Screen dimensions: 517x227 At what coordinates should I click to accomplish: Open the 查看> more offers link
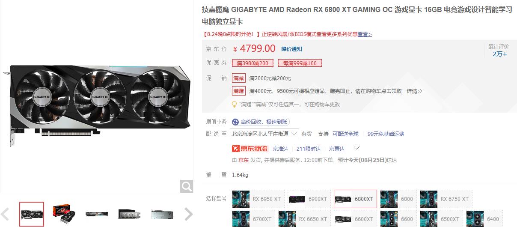[x=365, y=34]
